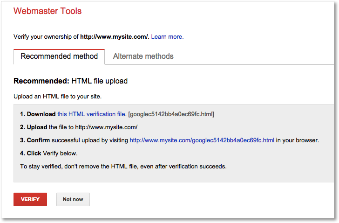
Task: Select the Recommended method tab
Action: (x=59, y=56)
